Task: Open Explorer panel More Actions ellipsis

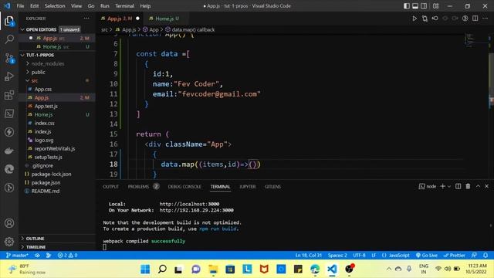Action: tap(86, 19)
